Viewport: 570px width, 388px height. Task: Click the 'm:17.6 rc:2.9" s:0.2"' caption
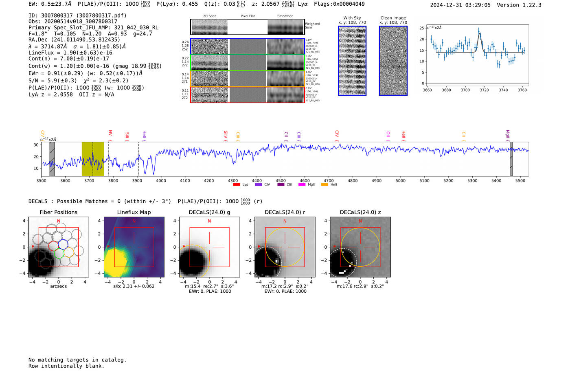(360, 286)
